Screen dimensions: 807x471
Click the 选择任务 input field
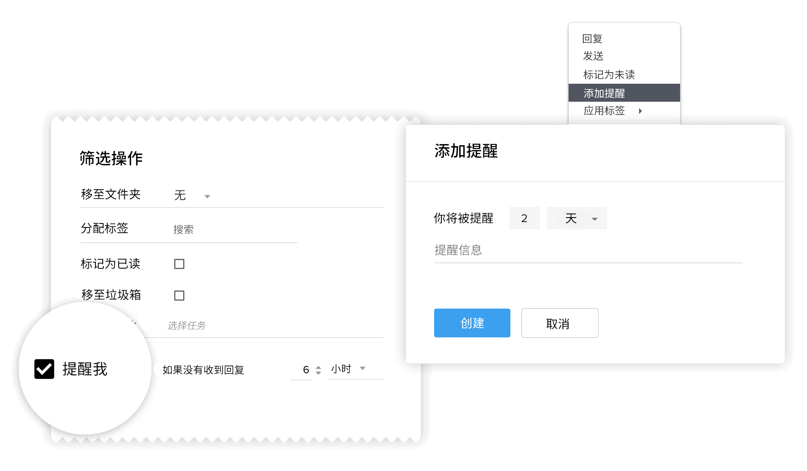click(272, 326)
